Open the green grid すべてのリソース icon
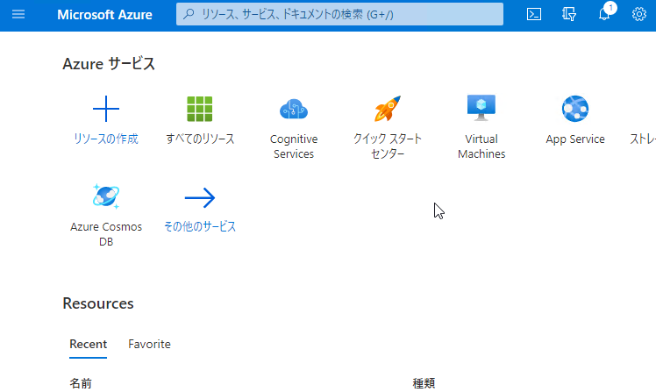Screen dimensions: 656x392 (200, 109)
